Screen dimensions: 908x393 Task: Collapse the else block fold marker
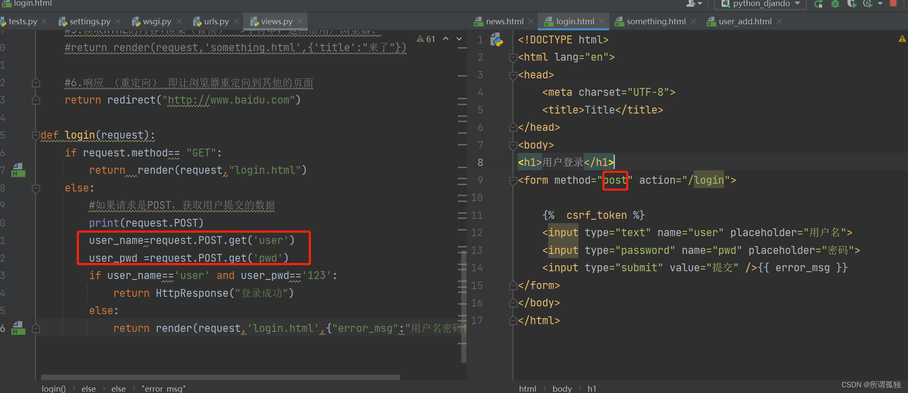36,188
